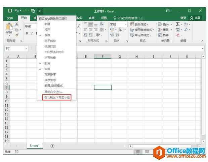208x162 pixels.
Task: Uncheck 保存 in quick access menu
Action: point(57,35)
